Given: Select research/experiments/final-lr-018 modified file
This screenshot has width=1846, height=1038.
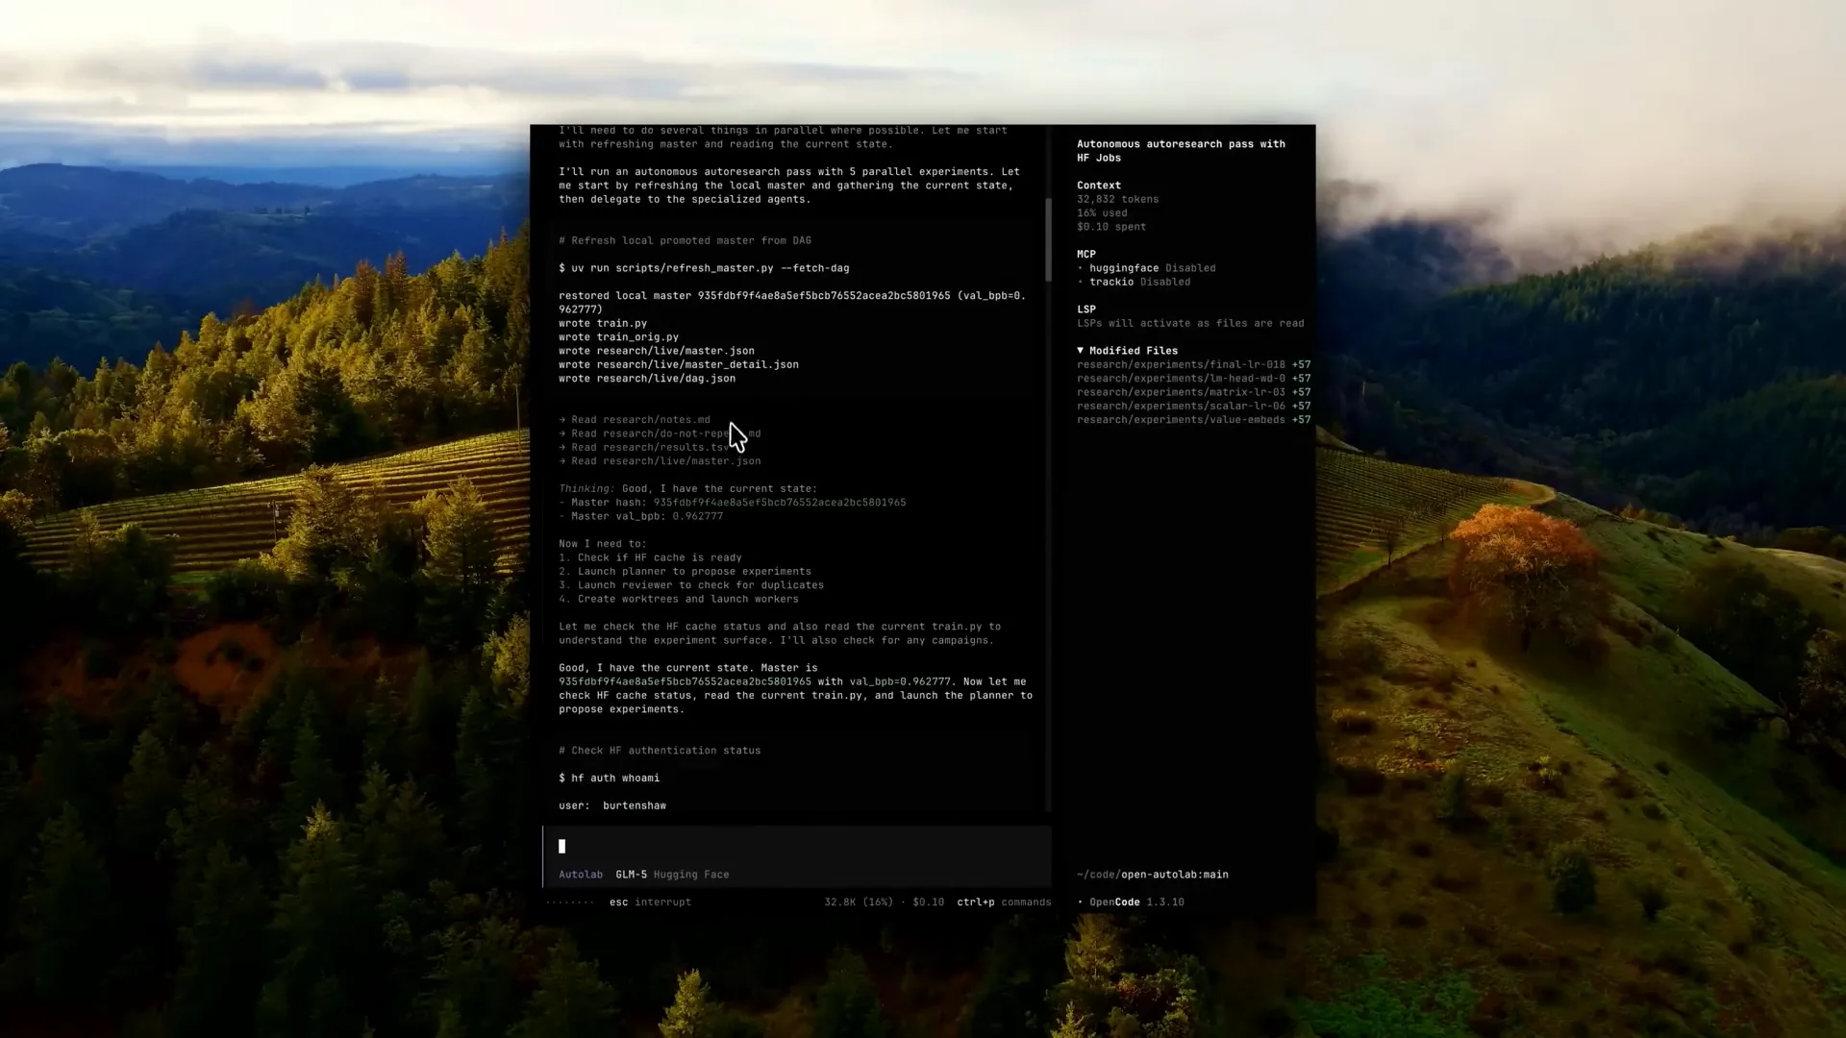Looking at the screenshot, I should pyautogui.click(x=1193, y=365).
